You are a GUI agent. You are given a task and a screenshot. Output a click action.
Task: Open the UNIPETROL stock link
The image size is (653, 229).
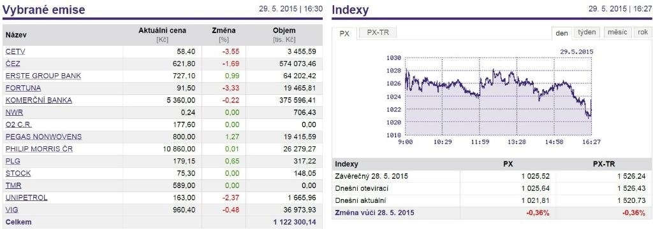(27, 197)
